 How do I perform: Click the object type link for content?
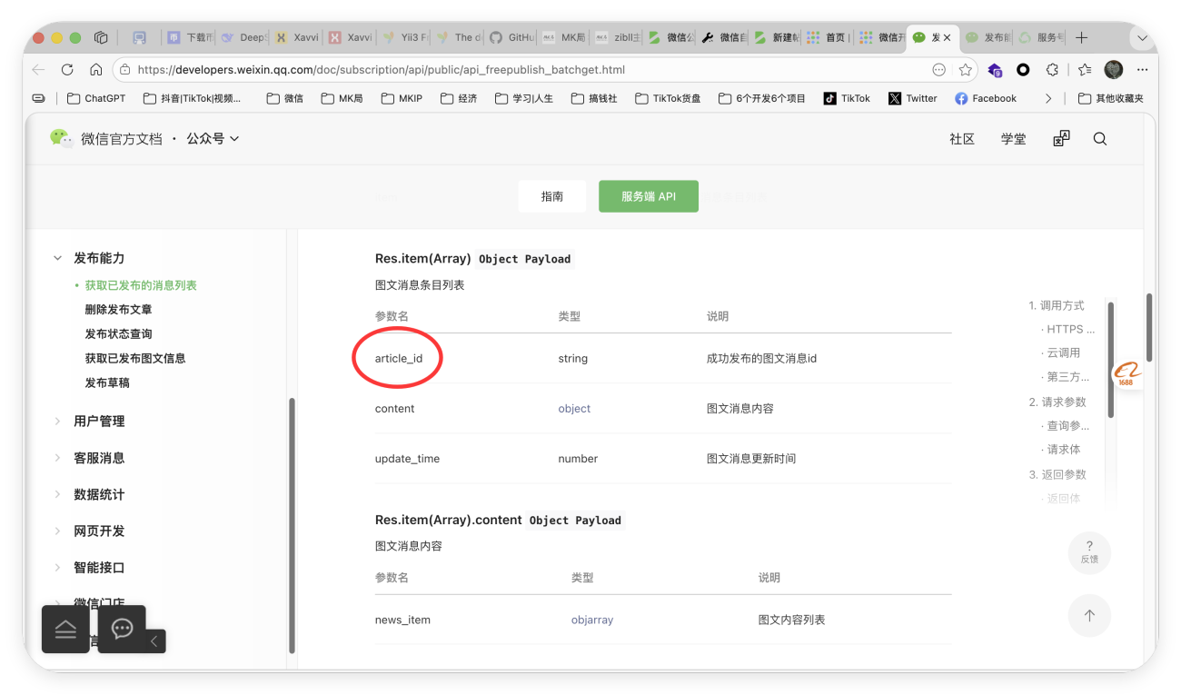tap(574, 409)
